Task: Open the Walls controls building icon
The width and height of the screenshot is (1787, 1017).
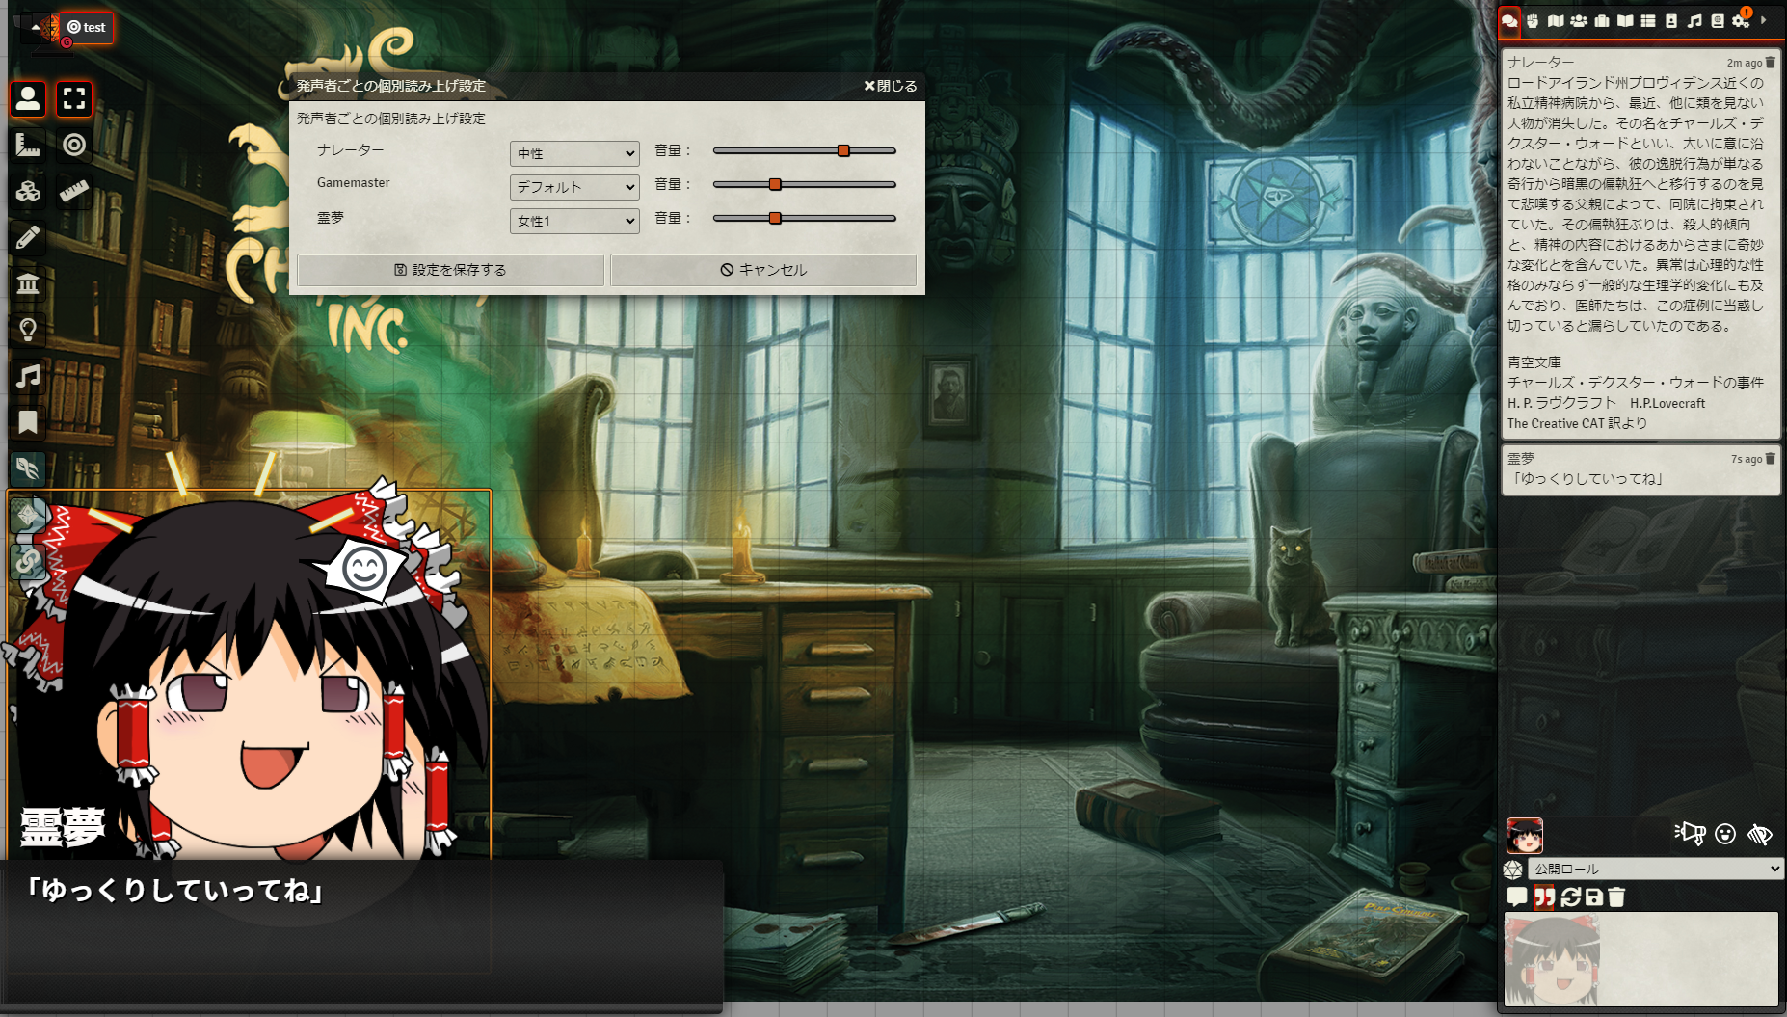Action: (28, 283)
